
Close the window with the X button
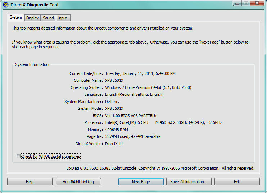coord(257,3)
